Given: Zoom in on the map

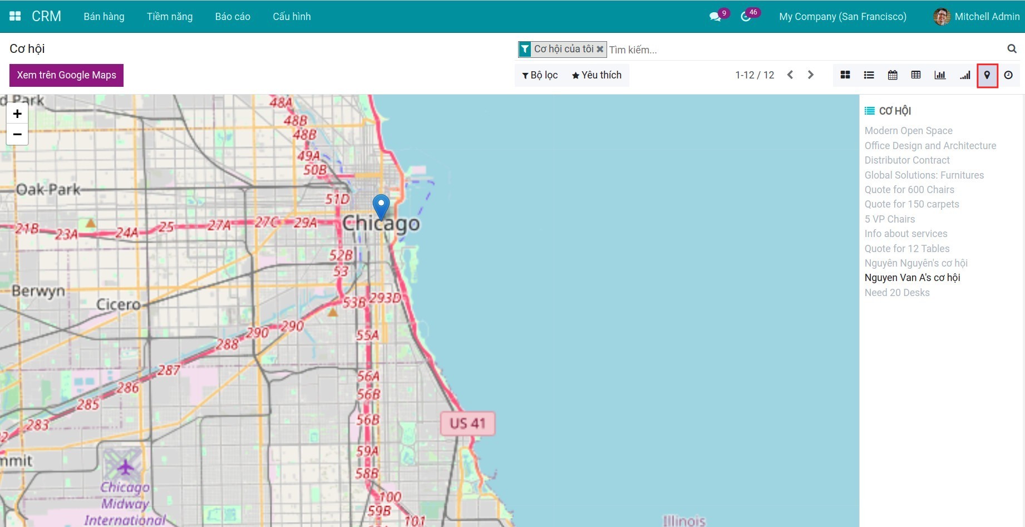Looking at the screenshot, I should 17,114.
